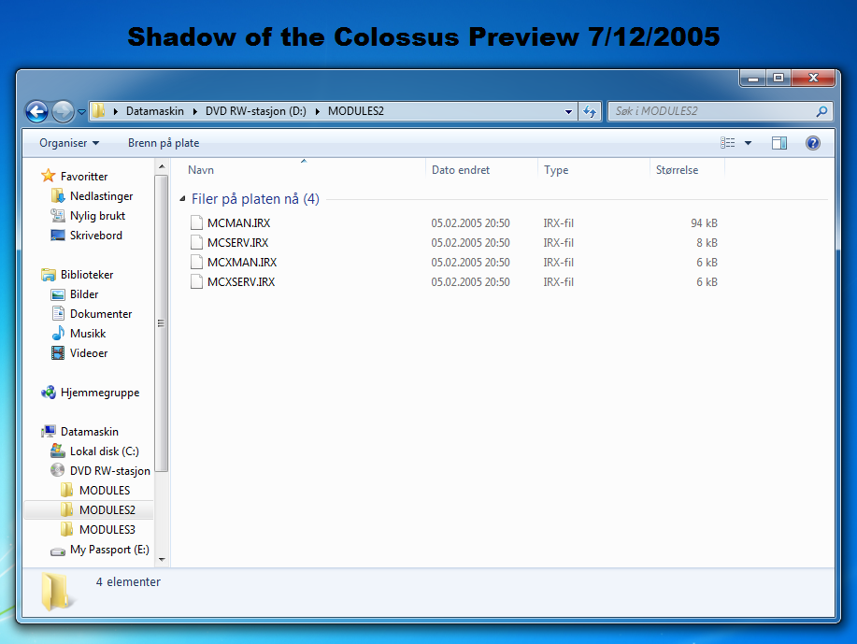Click the folder icon in address bar
This screenshot has width=857, height=644.
[x=98, y=111]
